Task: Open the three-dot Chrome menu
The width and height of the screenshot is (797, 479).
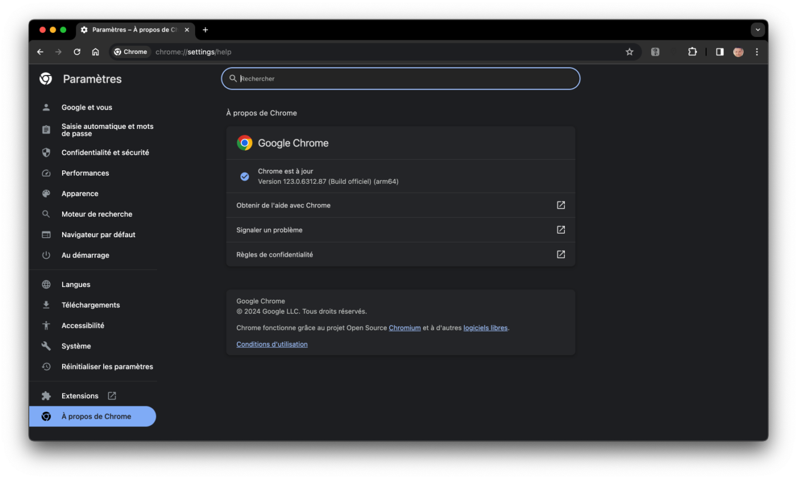Action: tap(757, 52)
